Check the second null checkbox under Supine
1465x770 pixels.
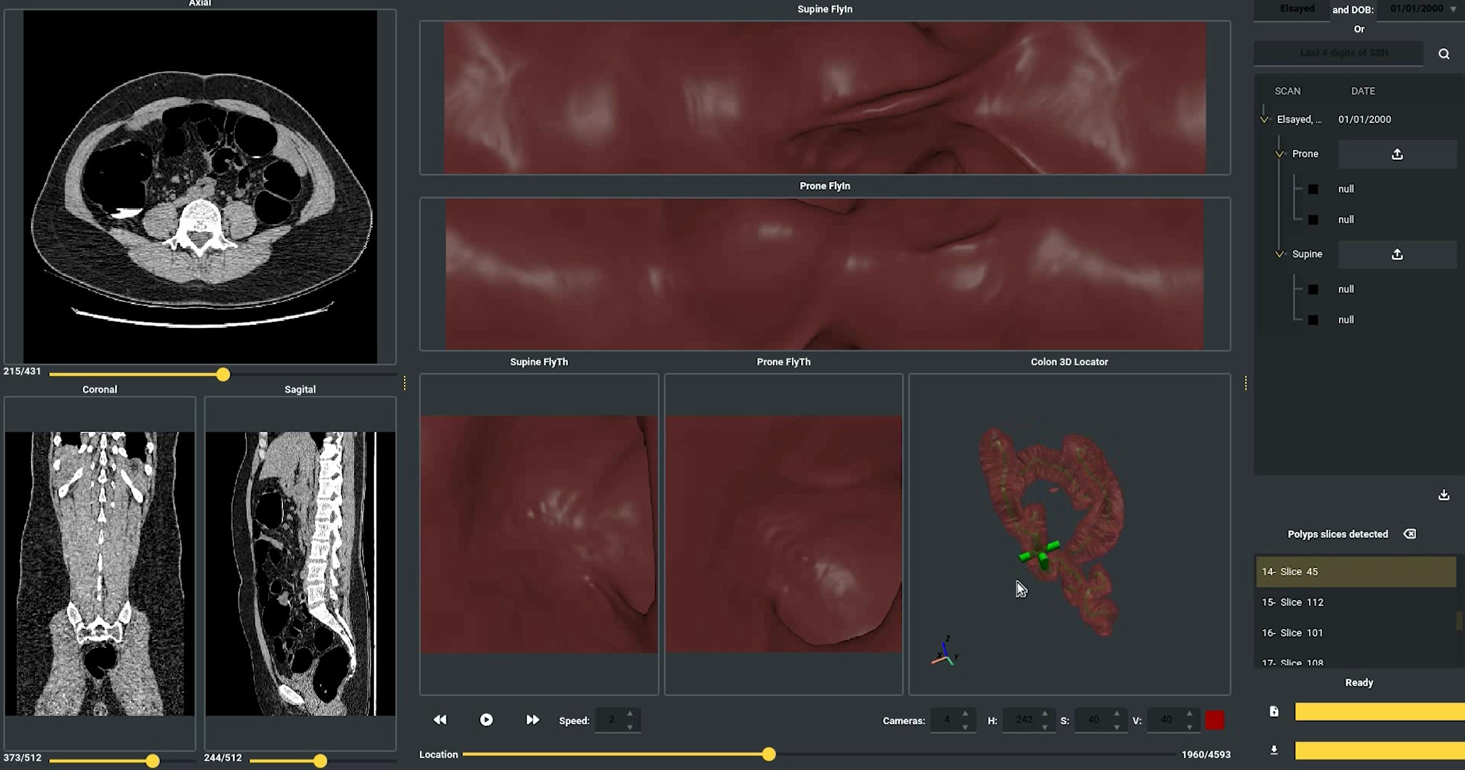(x=1314, y=319)
